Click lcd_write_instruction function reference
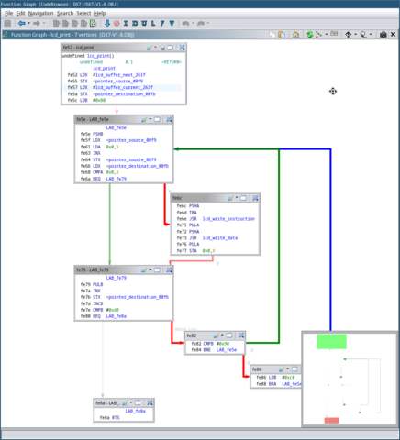Viewport: 400px width, 440px height. coord(228,219)
